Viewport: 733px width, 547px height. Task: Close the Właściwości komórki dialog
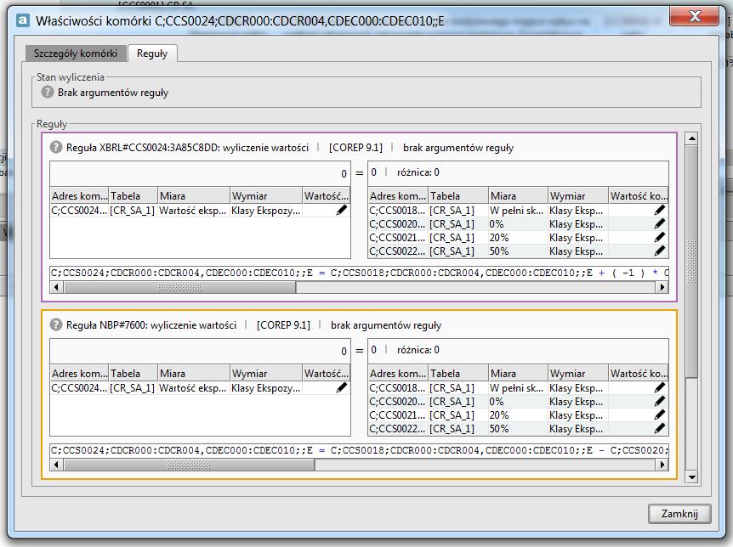coord(695,16)
